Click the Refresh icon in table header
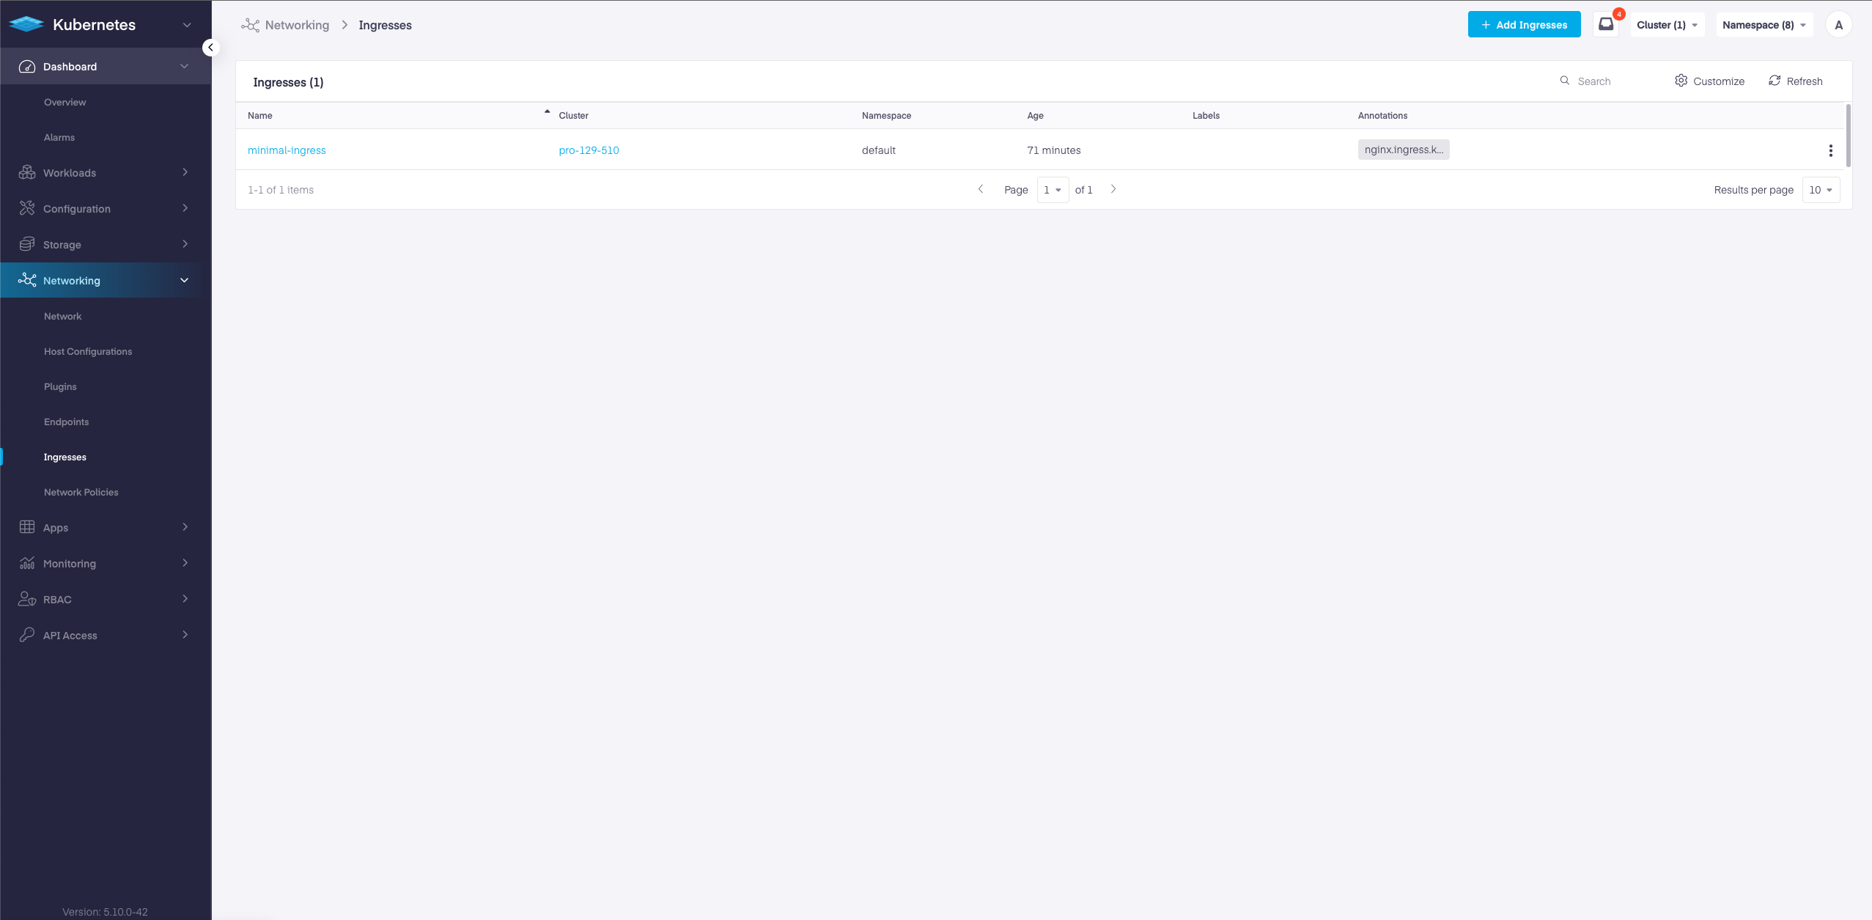 (1774, 81)
